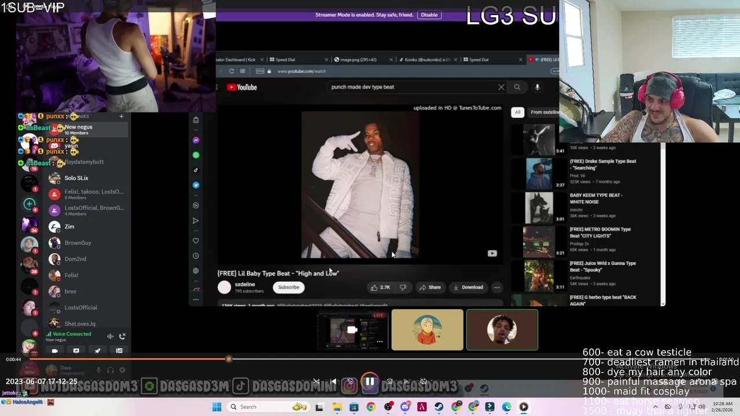This screenshot has height=416, width=740.
Task: Open TikTok in the browser sidebar
Action: 196,170
